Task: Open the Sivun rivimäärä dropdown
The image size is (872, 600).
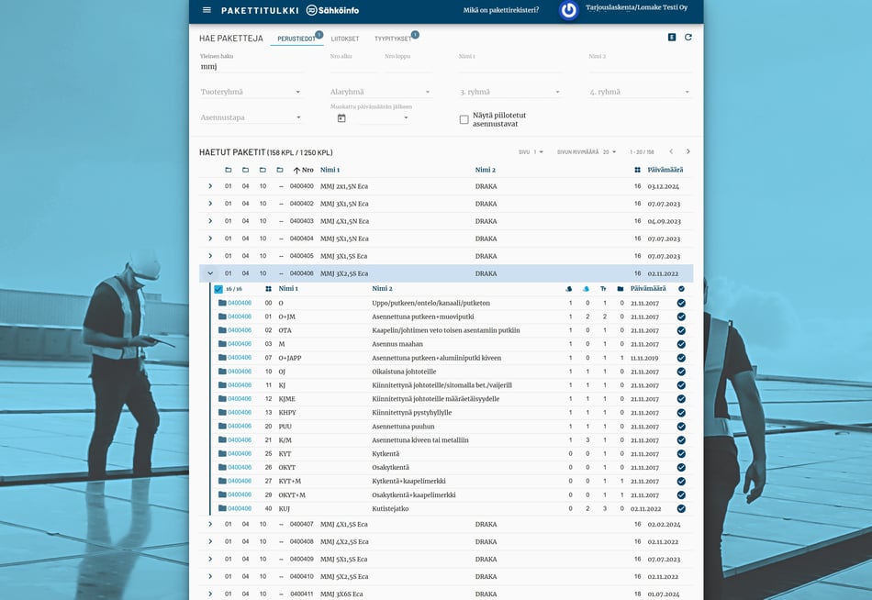Action: coord(609,151)
